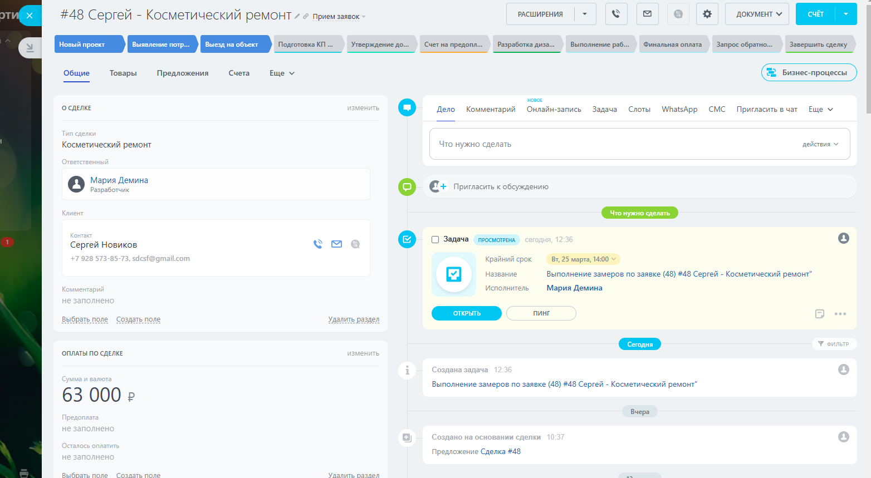Open Бизнес-процессы button
This screenshot has width=871, height=478.
809,72
